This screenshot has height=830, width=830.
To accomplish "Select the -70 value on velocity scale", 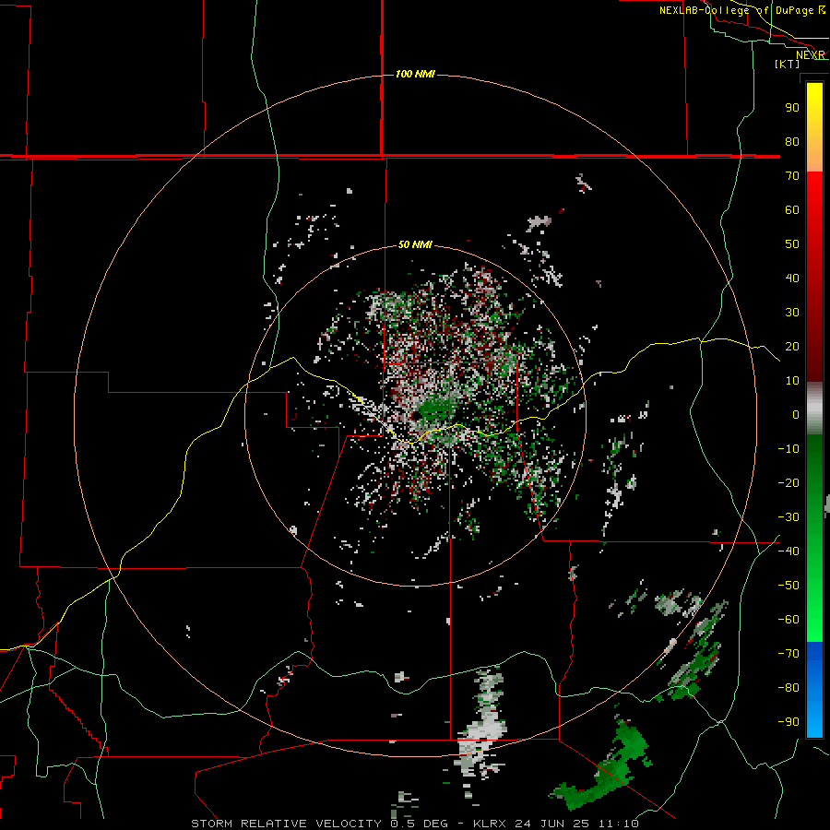I will coord(788,654).
